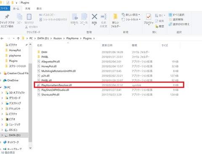This screenshot has width=202, height=154.
Task: Open recent locations dropdown arrow
Action: pos(13,38)
